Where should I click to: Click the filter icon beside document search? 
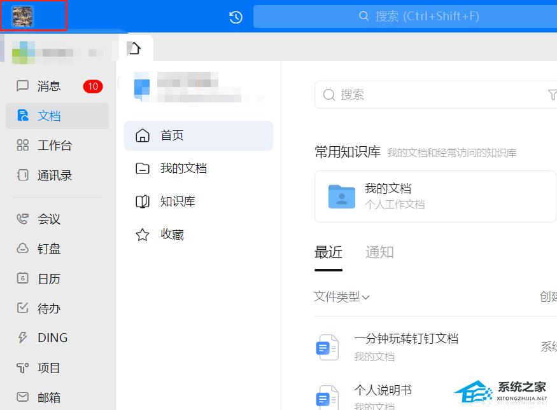pos(553,95)
